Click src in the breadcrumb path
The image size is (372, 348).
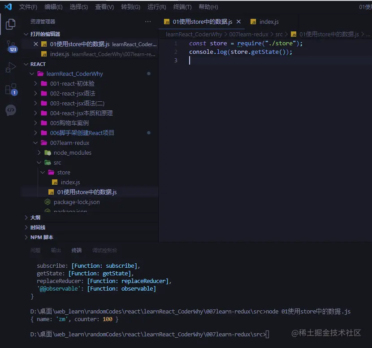279,35
